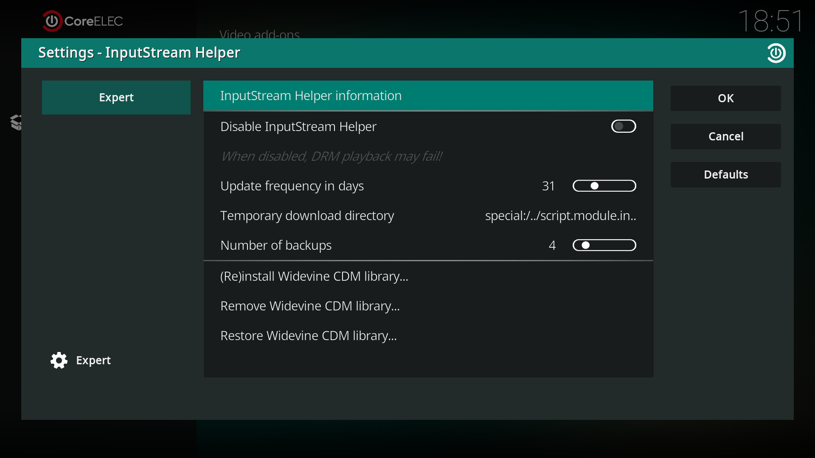Click the Expert settings level label

pos(93,360)
